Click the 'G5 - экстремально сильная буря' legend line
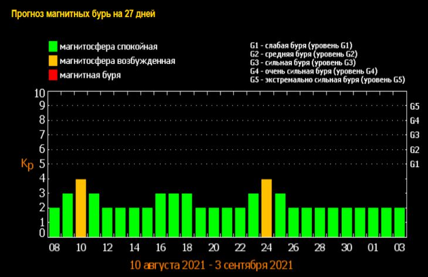Screen dimensions: 428x277 click(x=327, y=79)
